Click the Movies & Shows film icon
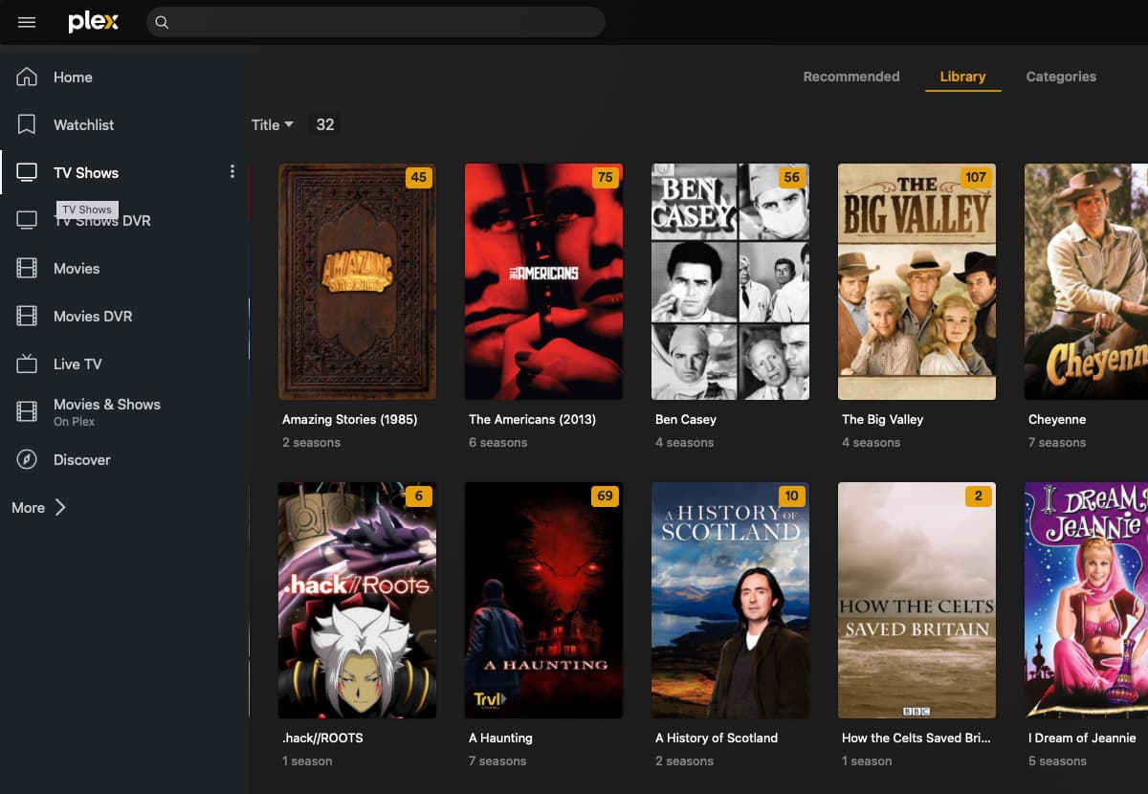 tap(27, 412)
